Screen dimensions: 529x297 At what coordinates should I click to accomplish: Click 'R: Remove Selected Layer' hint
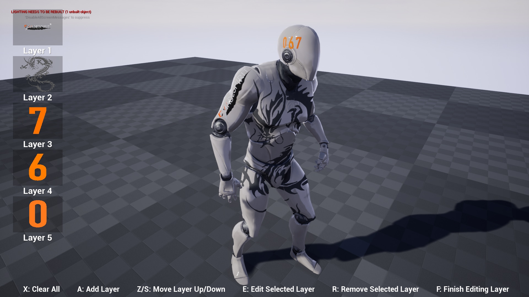pos(376,289)
